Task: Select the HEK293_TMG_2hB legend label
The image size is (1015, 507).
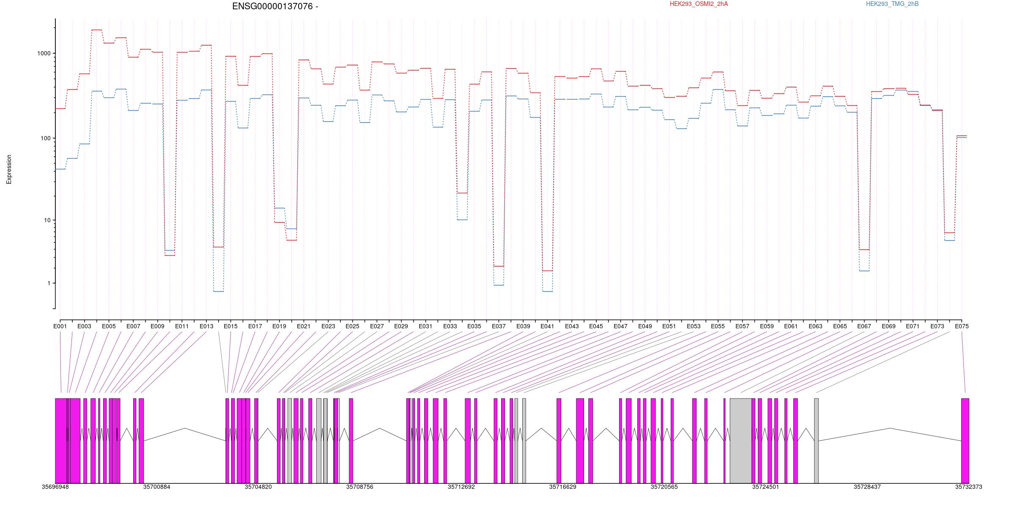Action: click(x=892, y=4)
